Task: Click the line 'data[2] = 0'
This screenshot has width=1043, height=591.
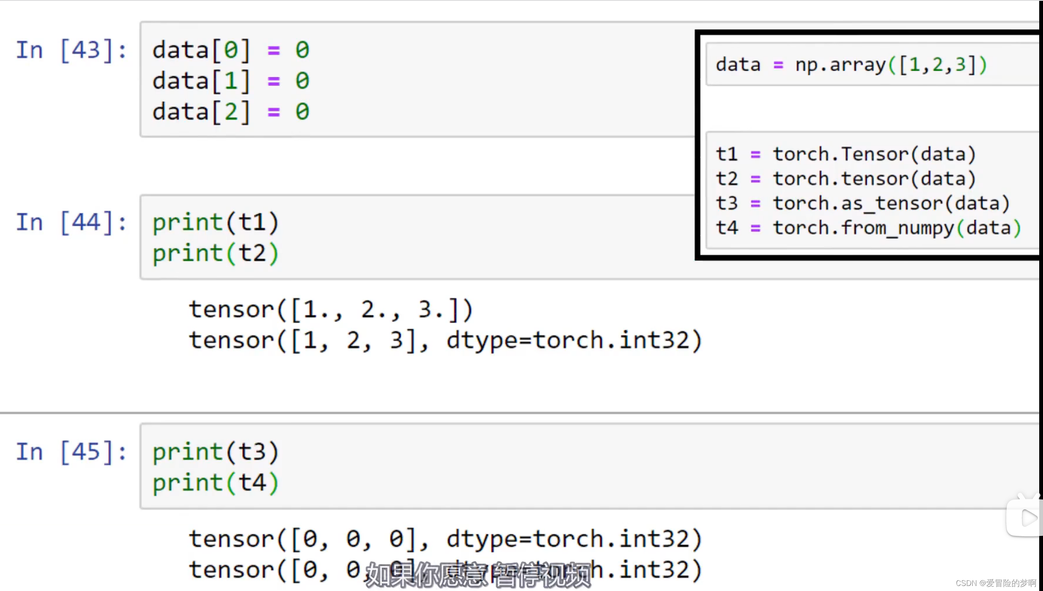Action: coord(231,112)
